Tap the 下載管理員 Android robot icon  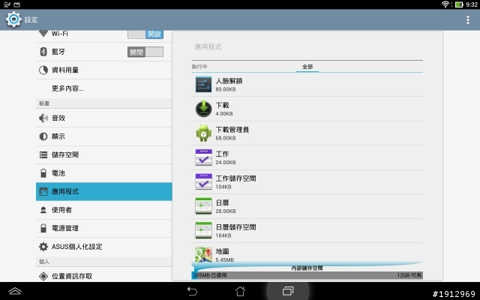(203, 133)
